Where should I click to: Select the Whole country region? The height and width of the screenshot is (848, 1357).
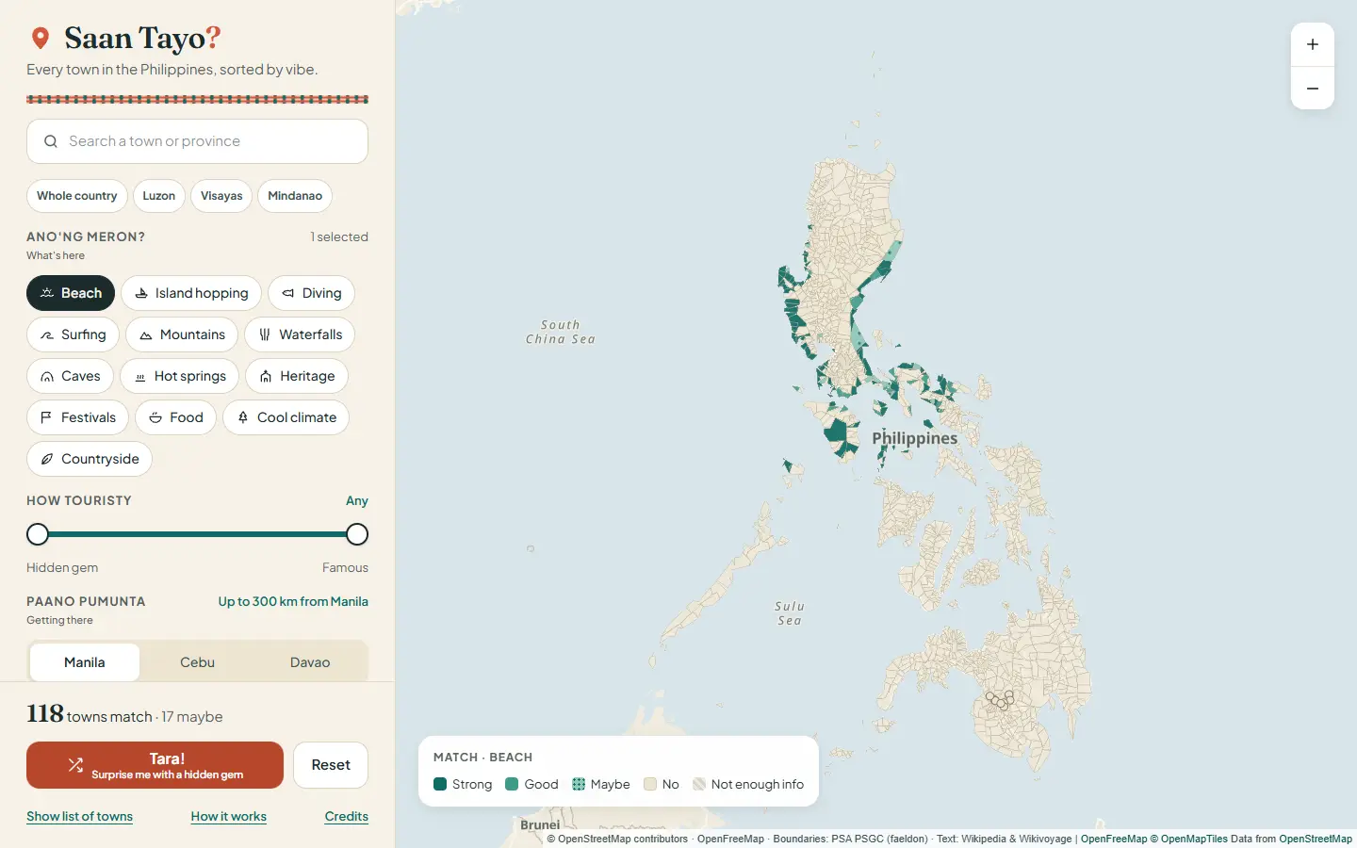[77, 196]
